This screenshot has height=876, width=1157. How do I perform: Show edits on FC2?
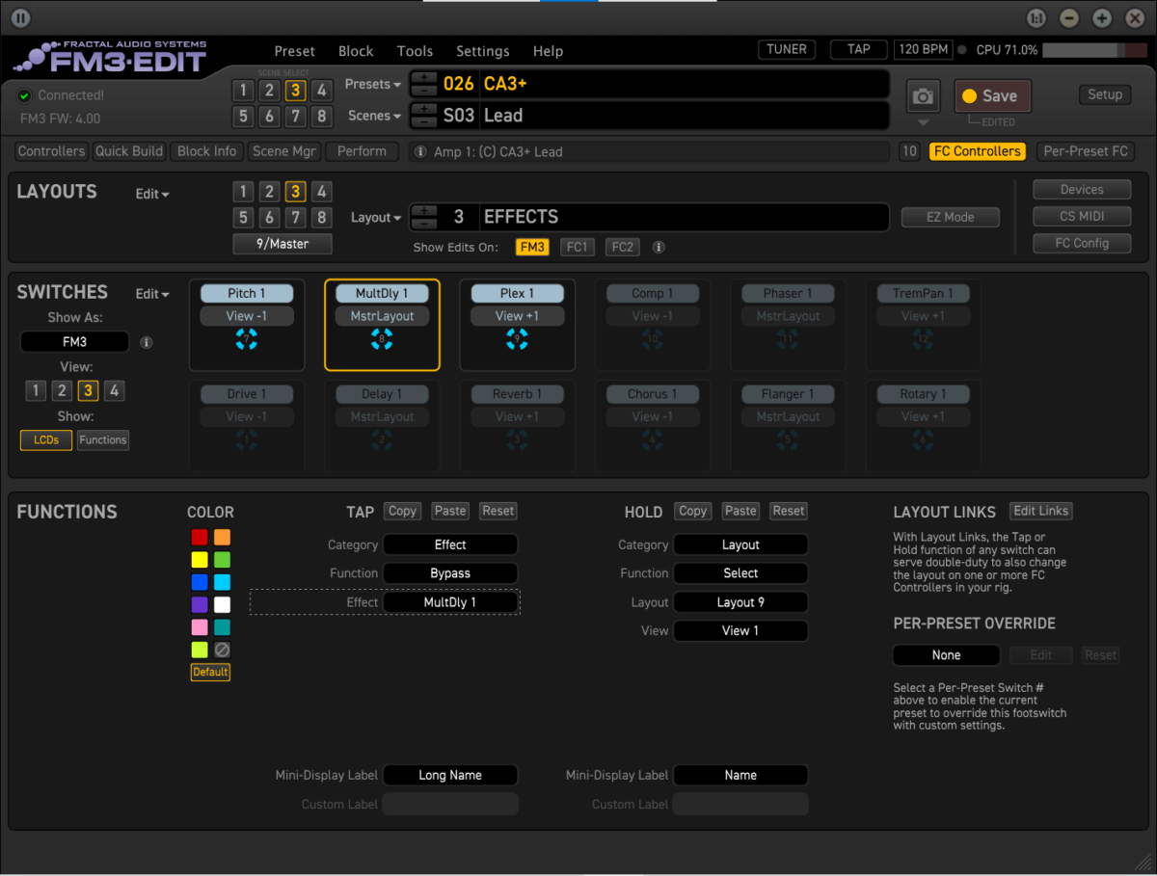pos(622,248)
